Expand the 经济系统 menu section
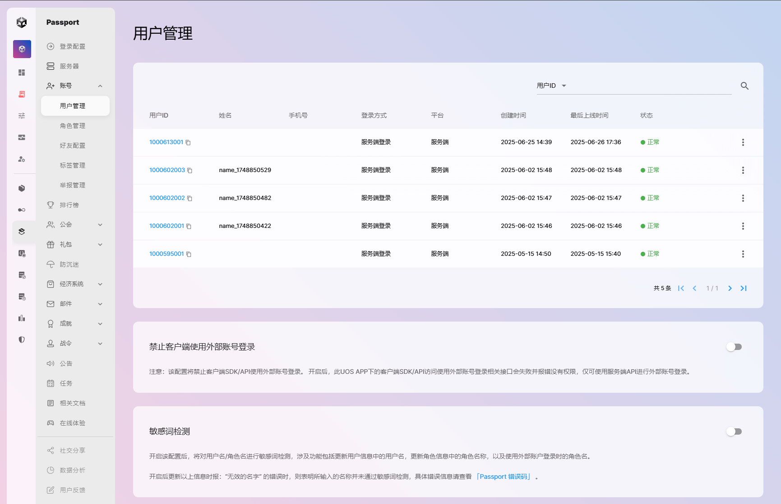Viewport: 781px width, 504px height. click(x=100, y=284)
